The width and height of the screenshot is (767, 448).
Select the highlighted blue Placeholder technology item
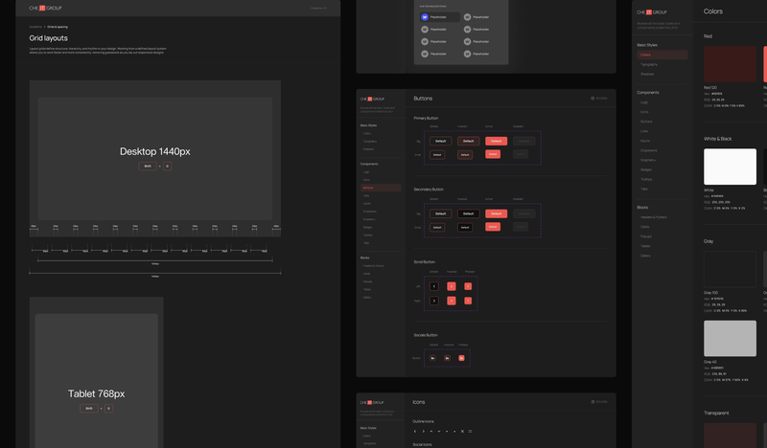[x=440, y=17]
